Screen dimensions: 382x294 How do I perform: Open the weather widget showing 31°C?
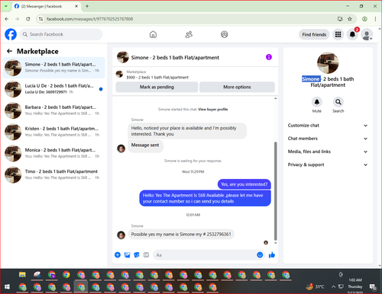(x=315, y=286)
